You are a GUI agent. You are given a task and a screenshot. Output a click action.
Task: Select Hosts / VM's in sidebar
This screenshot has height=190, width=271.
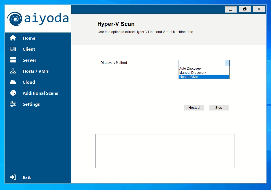[36, 71]
